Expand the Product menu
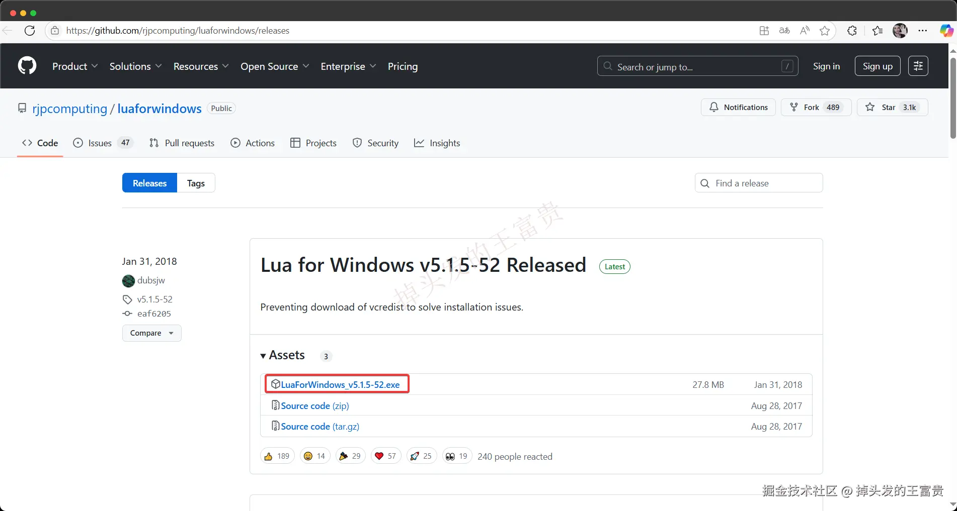The width and height of the screenshot is (957, 511). (x=75, y=66)
